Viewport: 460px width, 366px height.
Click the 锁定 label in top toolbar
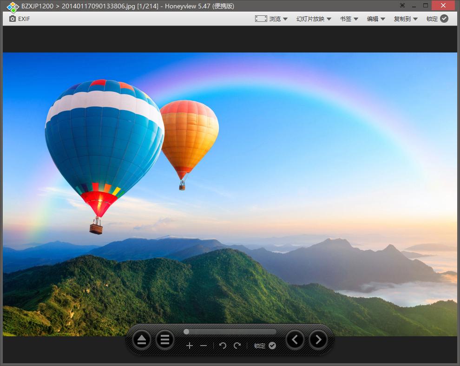pos(432,19)
